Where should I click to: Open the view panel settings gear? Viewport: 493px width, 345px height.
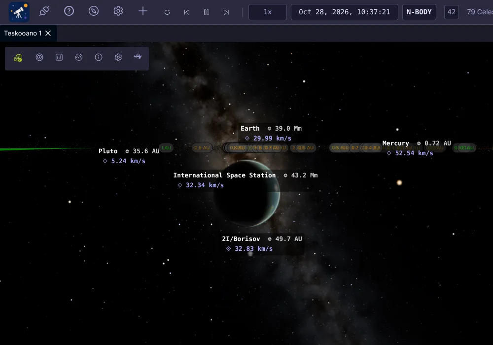point(118,57)
